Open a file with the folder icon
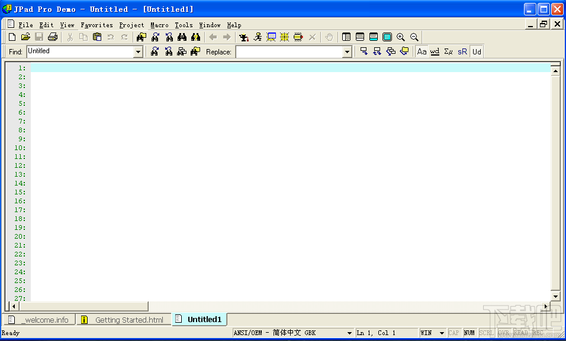The image size is (566, 341). coord(25,37)
